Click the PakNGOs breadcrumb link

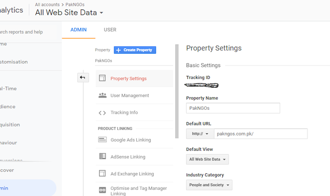coord(75,4)
